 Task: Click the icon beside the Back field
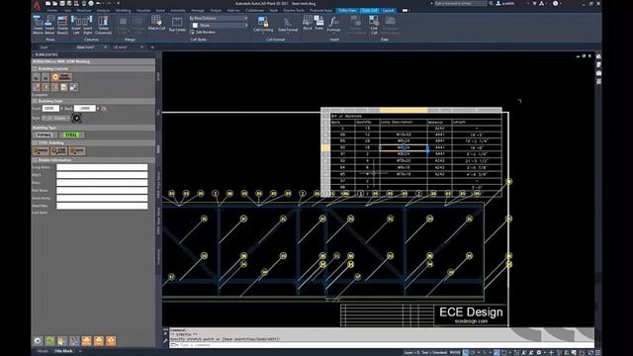tap(104, 109)
